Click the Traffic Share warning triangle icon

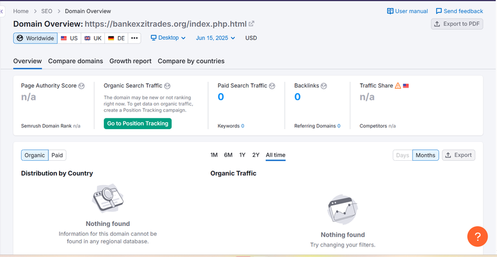pos(398,86)
